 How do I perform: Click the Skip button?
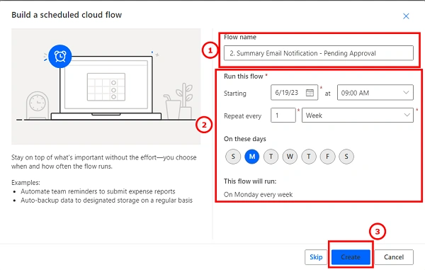coord(316,257)
